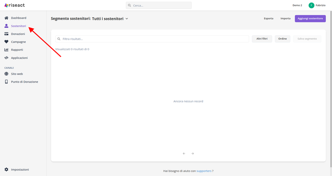Click the Esporta button
This screenshot has width=332, height=176.
point(269,19)
